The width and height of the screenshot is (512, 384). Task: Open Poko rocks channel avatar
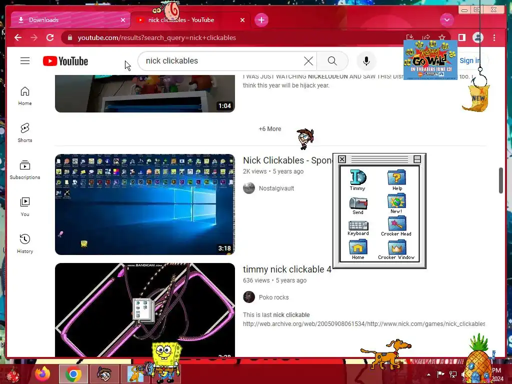coord(249,297)
